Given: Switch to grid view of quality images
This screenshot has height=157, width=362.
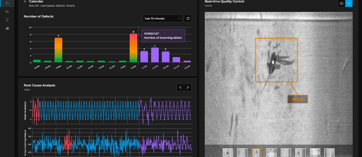Looking at the screenshot, I should click(x=341, y=4).
